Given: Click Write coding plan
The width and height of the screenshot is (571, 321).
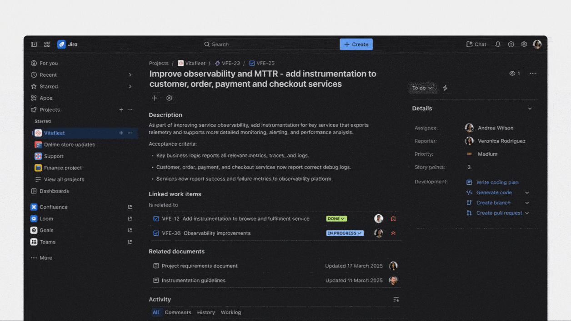Looking at the screenshot, I should [492, 183].
